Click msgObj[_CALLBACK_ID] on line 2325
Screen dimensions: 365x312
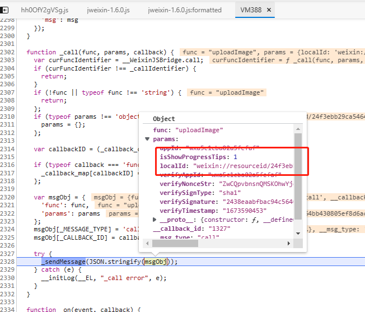point(71,238)
